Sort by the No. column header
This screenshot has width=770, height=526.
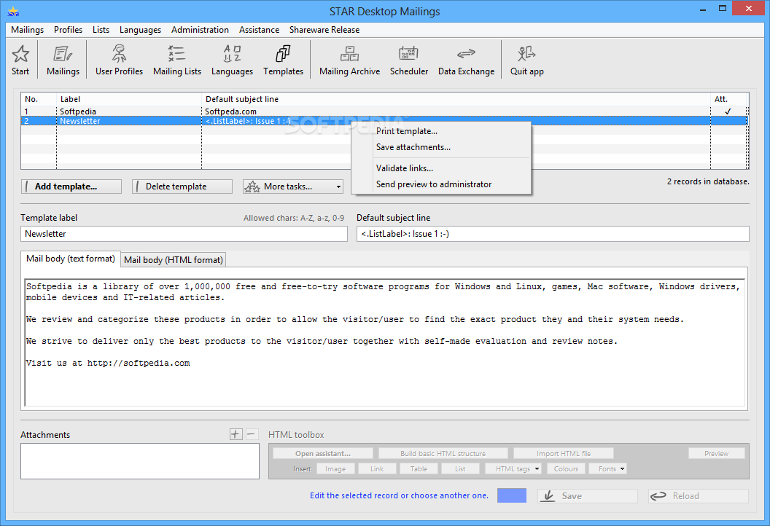(x=39, y=99)
